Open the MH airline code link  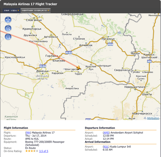point(28,133)
